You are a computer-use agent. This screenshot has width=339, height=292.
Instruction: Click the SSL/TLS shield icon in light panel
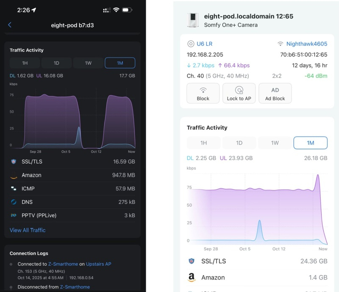click(x=192, y=261)
